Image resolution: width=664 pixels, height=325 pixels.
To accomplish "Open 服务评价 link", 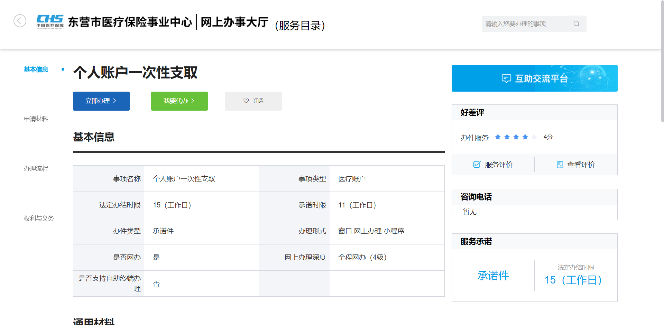I will pyautogui.click(x=499, y=165).
